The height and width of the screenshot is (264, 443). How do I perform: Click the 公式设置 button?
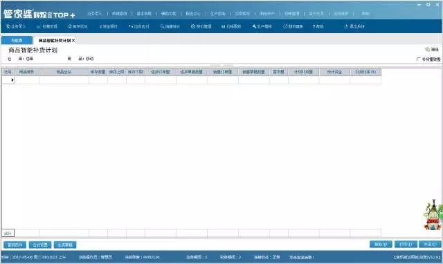(x=40, y=245)
